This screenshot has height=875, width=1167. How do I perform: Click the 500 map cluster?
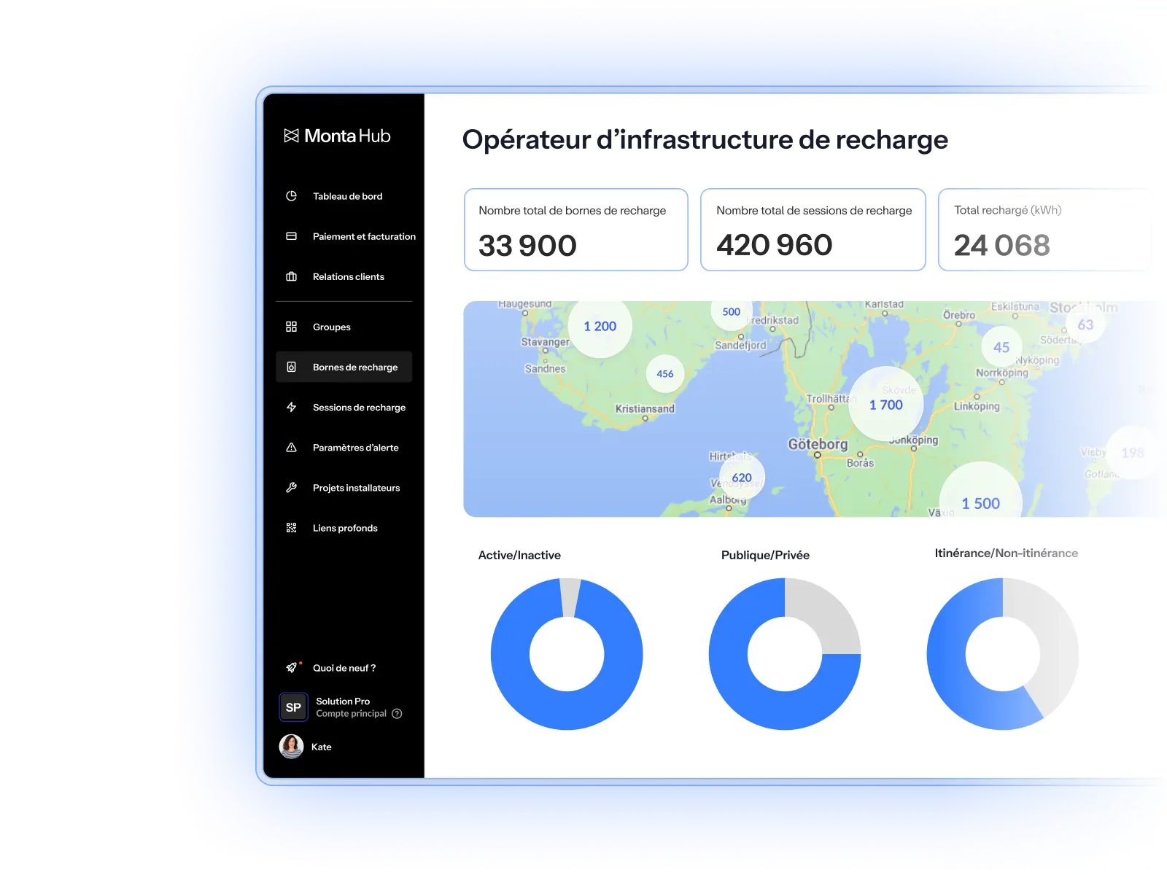[732, 312]
